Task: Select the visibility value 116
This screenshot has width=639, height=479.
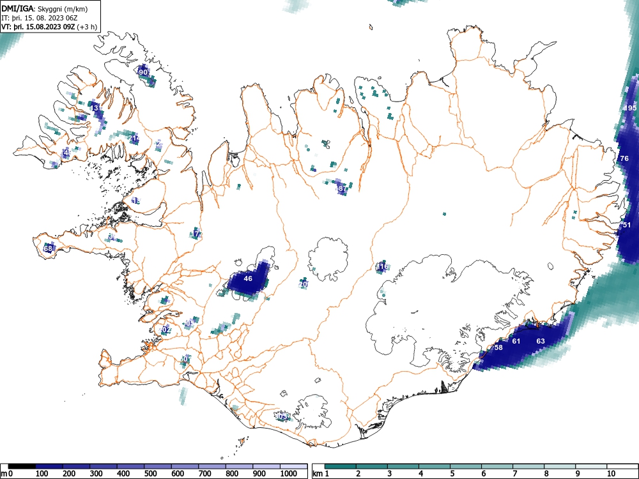Action: coord(382,267)
